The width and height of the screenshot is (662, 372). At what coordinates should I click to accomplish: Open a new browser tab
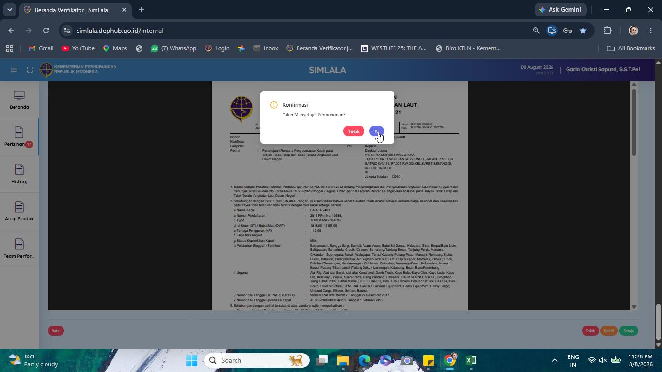[141, 10]
